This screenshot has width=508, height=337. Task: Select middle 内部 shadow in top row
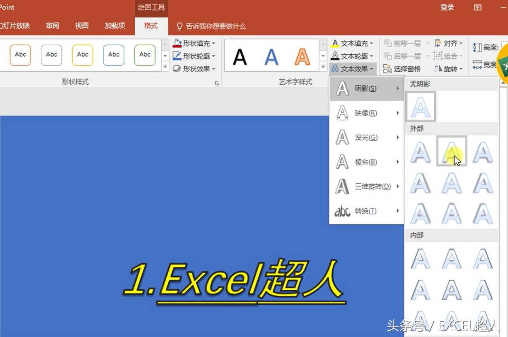tap(452, 259)
